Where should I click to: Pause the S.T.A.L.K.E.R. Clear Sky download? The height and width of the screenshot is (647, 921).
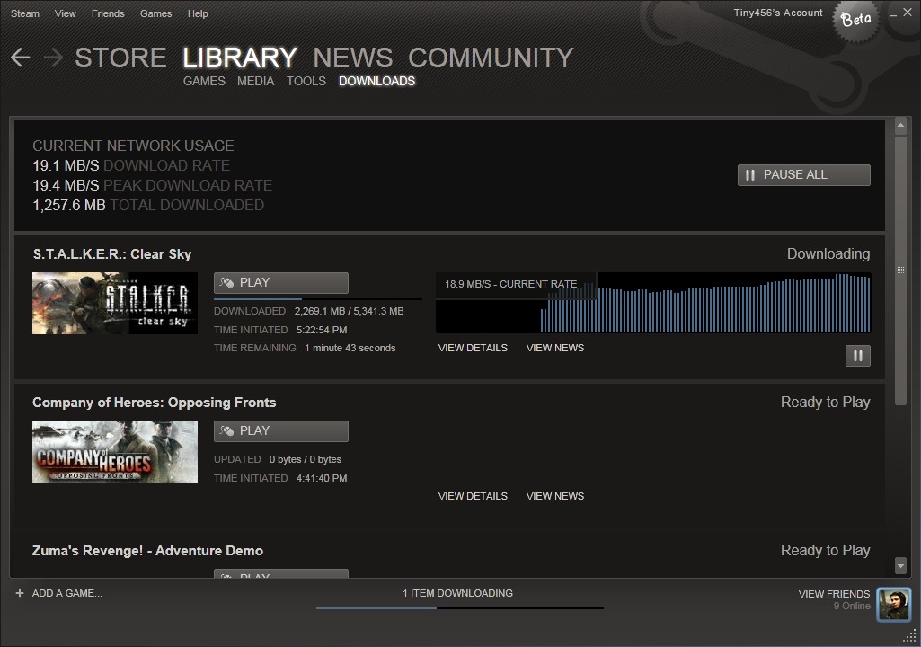(x=857, y=356)
